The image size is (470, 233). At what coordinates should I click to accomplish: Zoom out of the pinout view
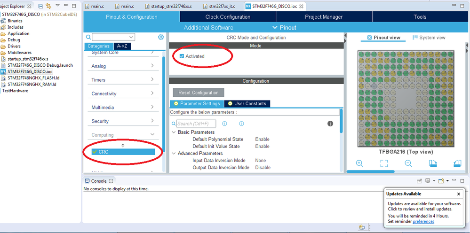pyautogui.click(x=408, y=163)
